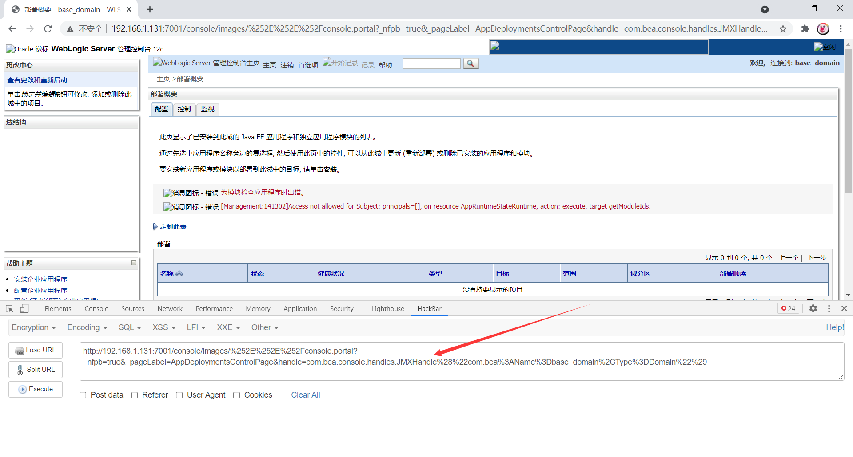The width and height of the screenshot is (853, 457).
Task: Open DevTools more options menu
Action: tap(829, 308)
